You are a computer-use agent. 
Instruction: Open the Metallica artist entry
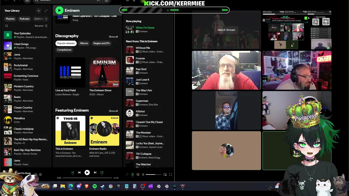[26, 120]
